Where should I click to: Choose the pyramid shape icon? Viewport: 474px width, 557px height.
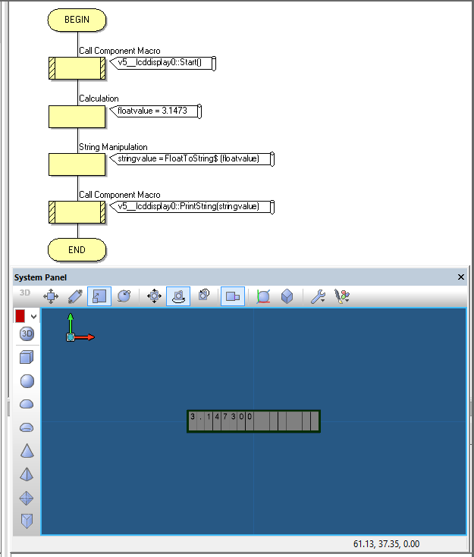coord(27,474)
